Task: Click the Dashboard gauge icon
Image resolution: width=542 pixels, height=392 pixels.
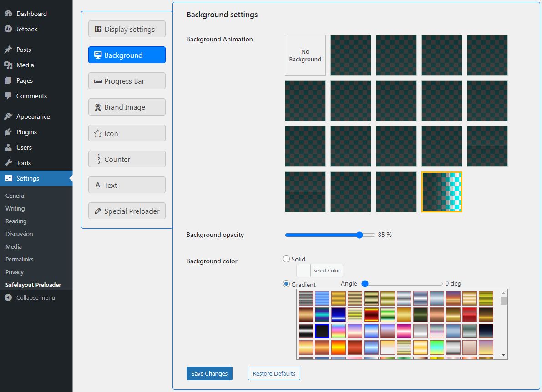Action: pos(8,14)
